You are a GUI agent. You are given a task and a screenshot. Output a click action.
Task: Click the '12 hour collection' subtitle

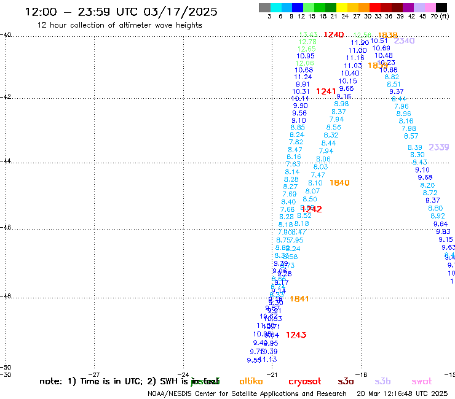pos(119,25)
